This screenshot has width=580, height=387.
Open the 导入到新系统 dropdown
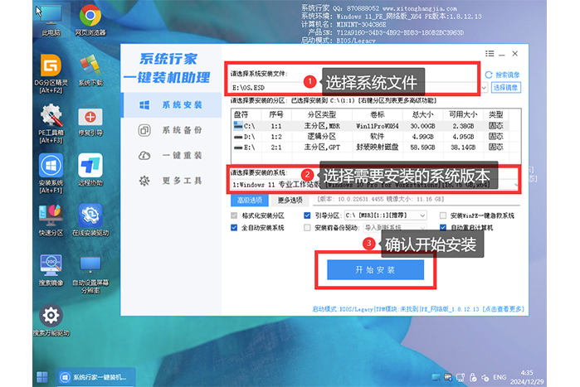click(395, 227)
